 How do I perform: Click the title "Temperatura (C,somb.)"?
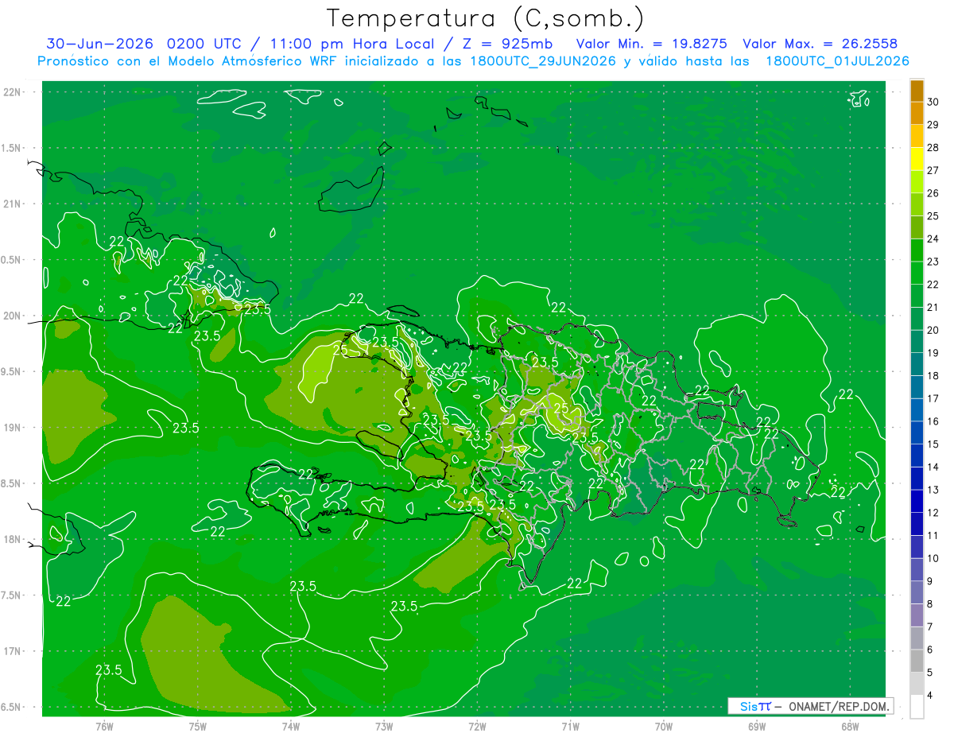tap(486, 18)
